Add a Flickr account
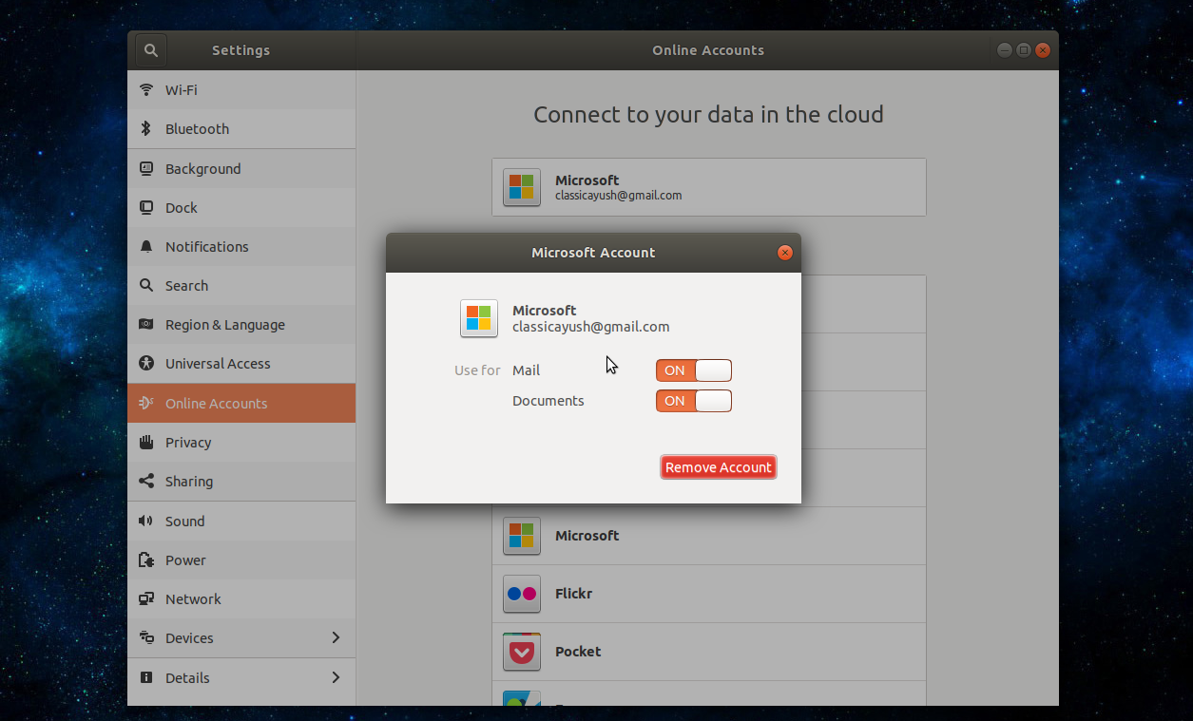Viewport: 1193px width, 721px height. tap(709, 594)
